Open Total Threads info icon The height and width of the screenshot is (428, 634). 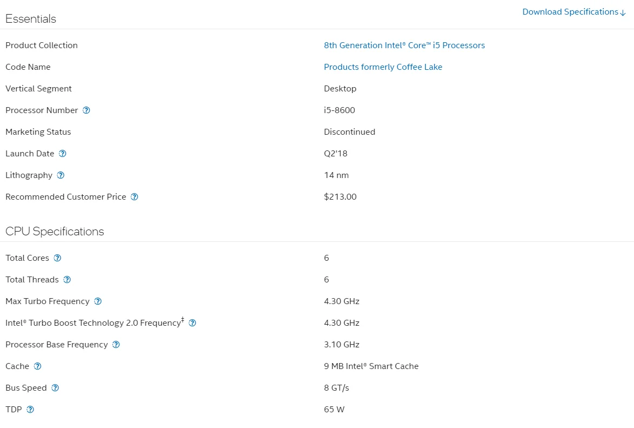pyautogui.click(x=67, y=280)
